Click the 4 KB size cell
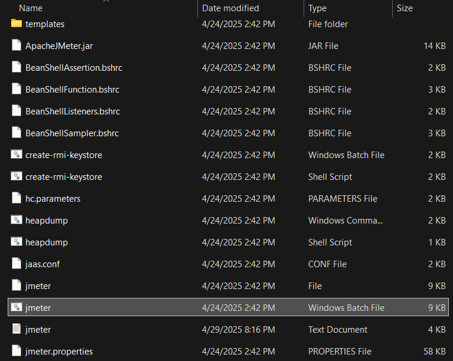Screen dimensions: 453x361 tap(437, 330)
